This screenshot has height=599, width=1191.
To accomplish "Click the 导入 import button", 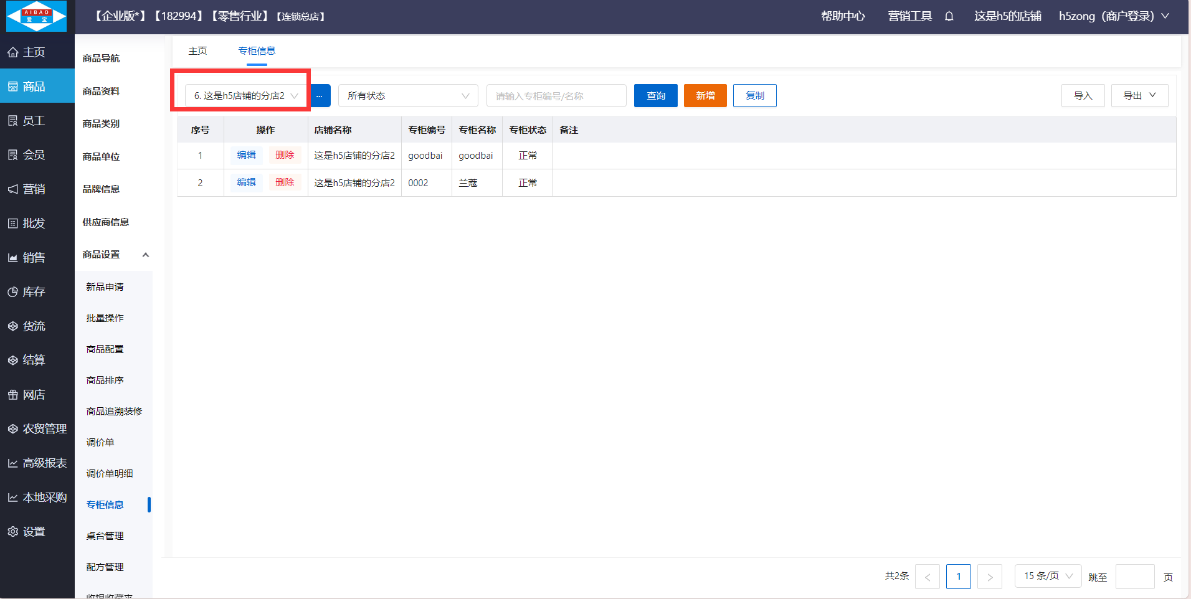I will point(1083,96).
